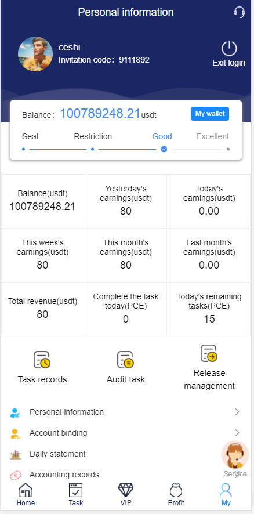Click the My wallet button
Image resolution: width=254 pixels, height=514 pixels.
tap(210, 114)
